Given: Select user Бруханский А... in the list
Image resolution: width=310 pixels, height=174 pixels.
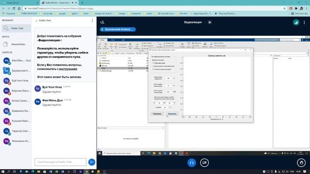Looking at the screenshot, I should coord(16,71).
